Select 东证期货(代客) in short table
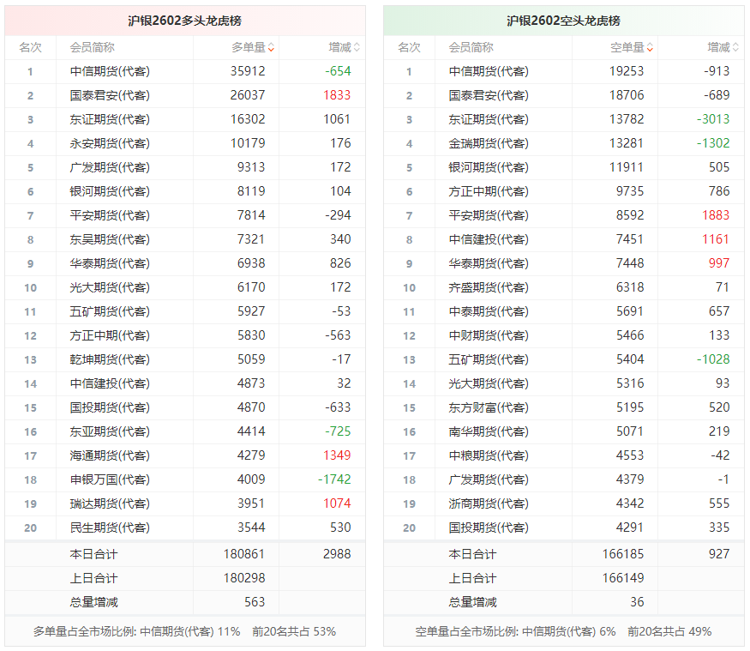Image resolution: width=750 pixels, height=651 pixels. 489,119
